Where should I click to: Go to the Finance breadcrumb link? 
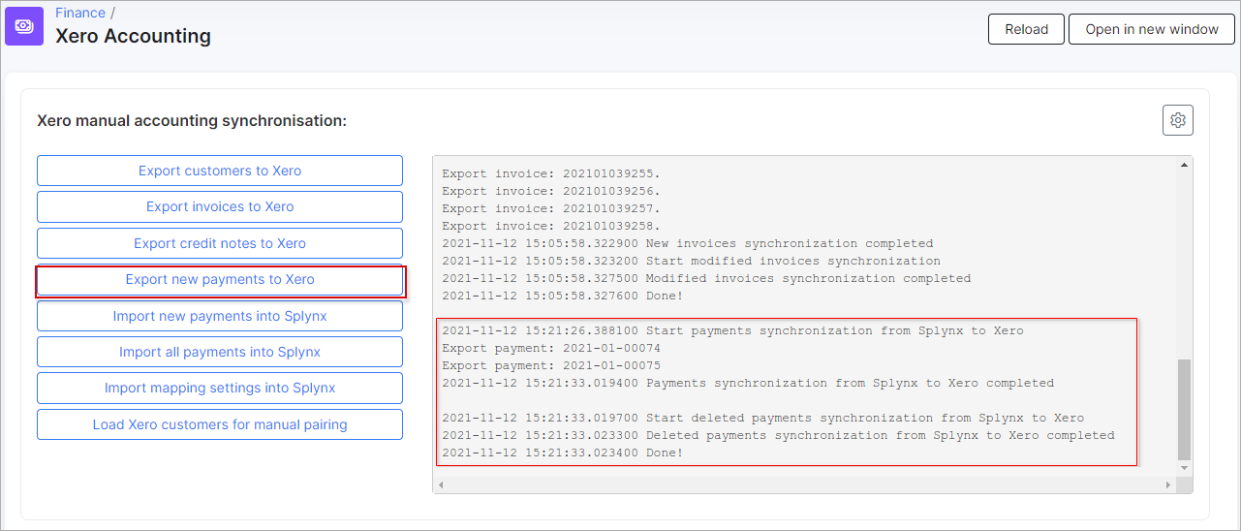80,13
